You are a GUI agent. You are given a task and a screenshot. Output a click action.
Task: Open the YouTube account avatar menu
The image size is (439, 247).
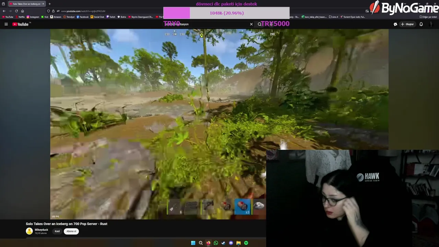click(431, 24)
